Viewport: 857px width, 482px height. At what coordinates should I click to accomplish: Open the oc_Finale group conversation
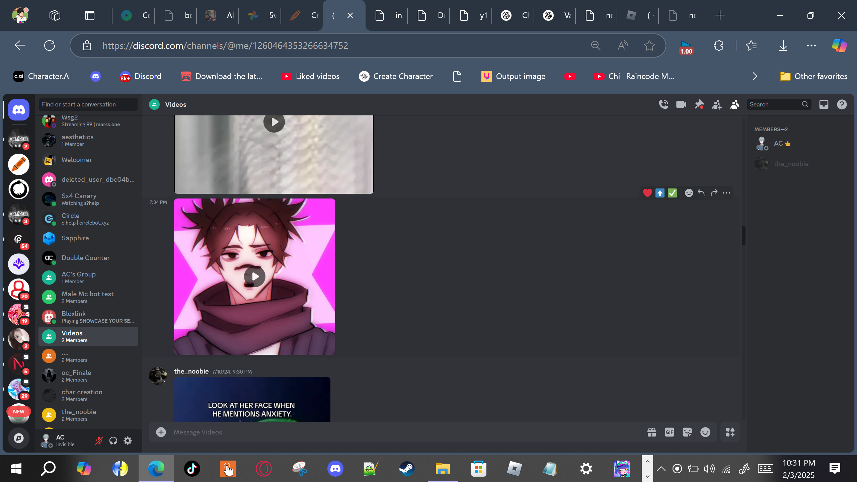(88, 376)
